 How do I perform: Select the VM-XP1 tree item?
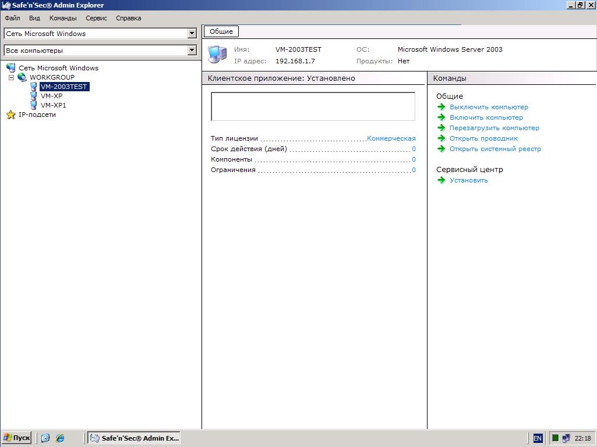54,105
